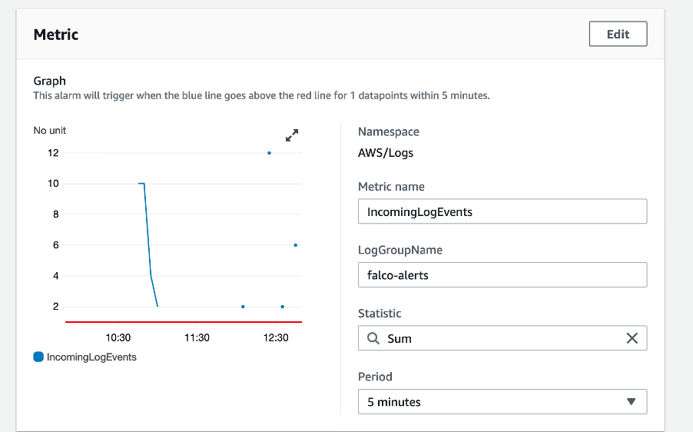Viewport: 693px width, 432px height.
Task: Click the 10:30 time axis label
Action: 118,337
